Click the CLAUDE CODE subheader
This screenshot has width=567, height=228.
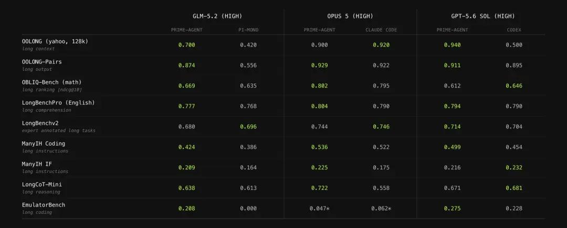[x=381, y=30]
